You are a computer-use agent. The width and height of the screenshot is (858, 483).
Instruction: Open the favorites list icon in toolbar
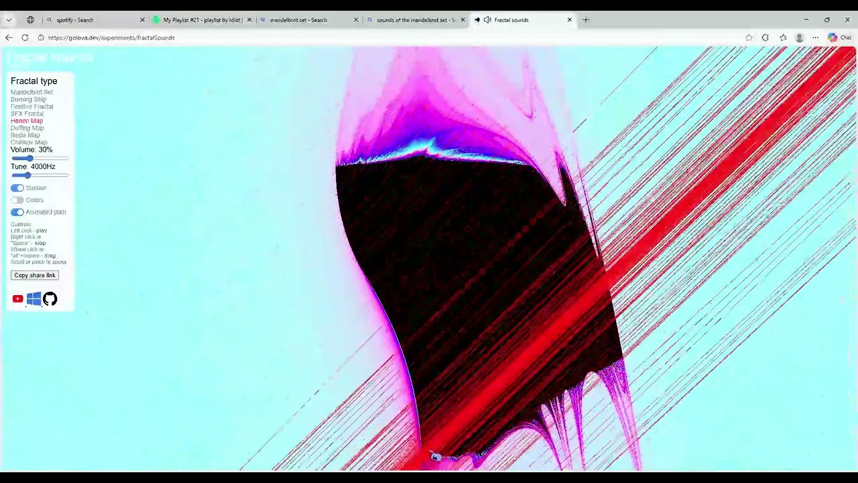point(783,38)
